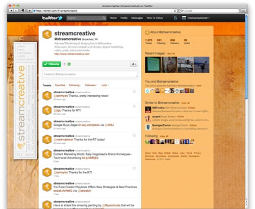The width and height of the screenshot is (255, 209).
Task: Click the add bookmark plus button
Action: pyautogui.click(x=29, y=11)
